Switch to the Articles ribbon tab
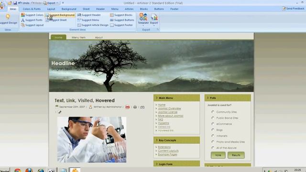Viewport: 306px width, 172px height. click(x=129, y=9)
